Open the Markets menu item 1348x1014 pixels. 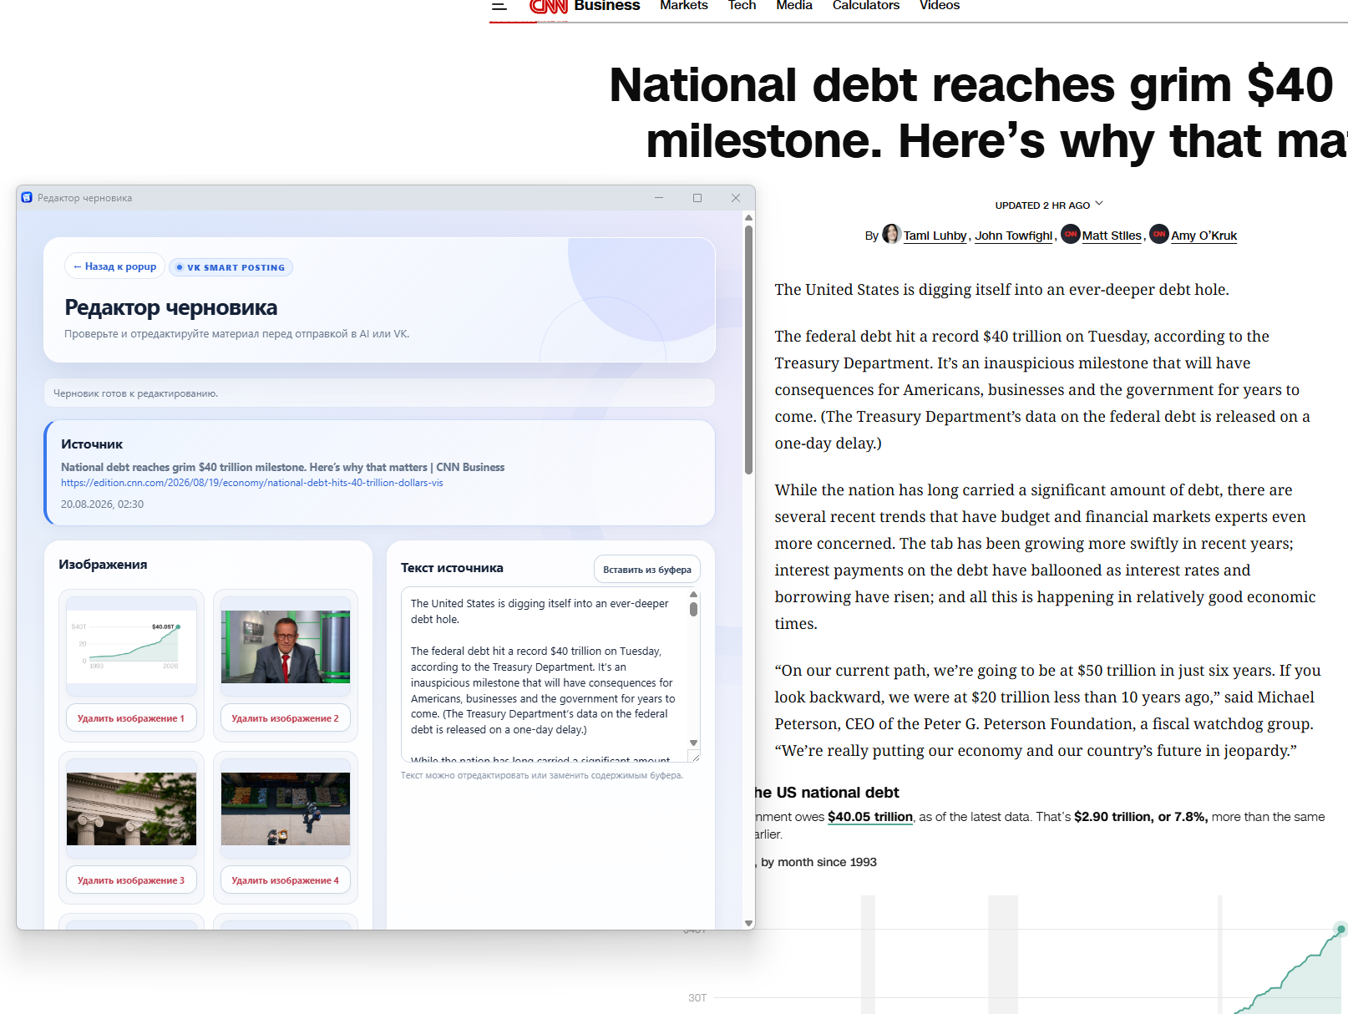(x=684, y=5)
